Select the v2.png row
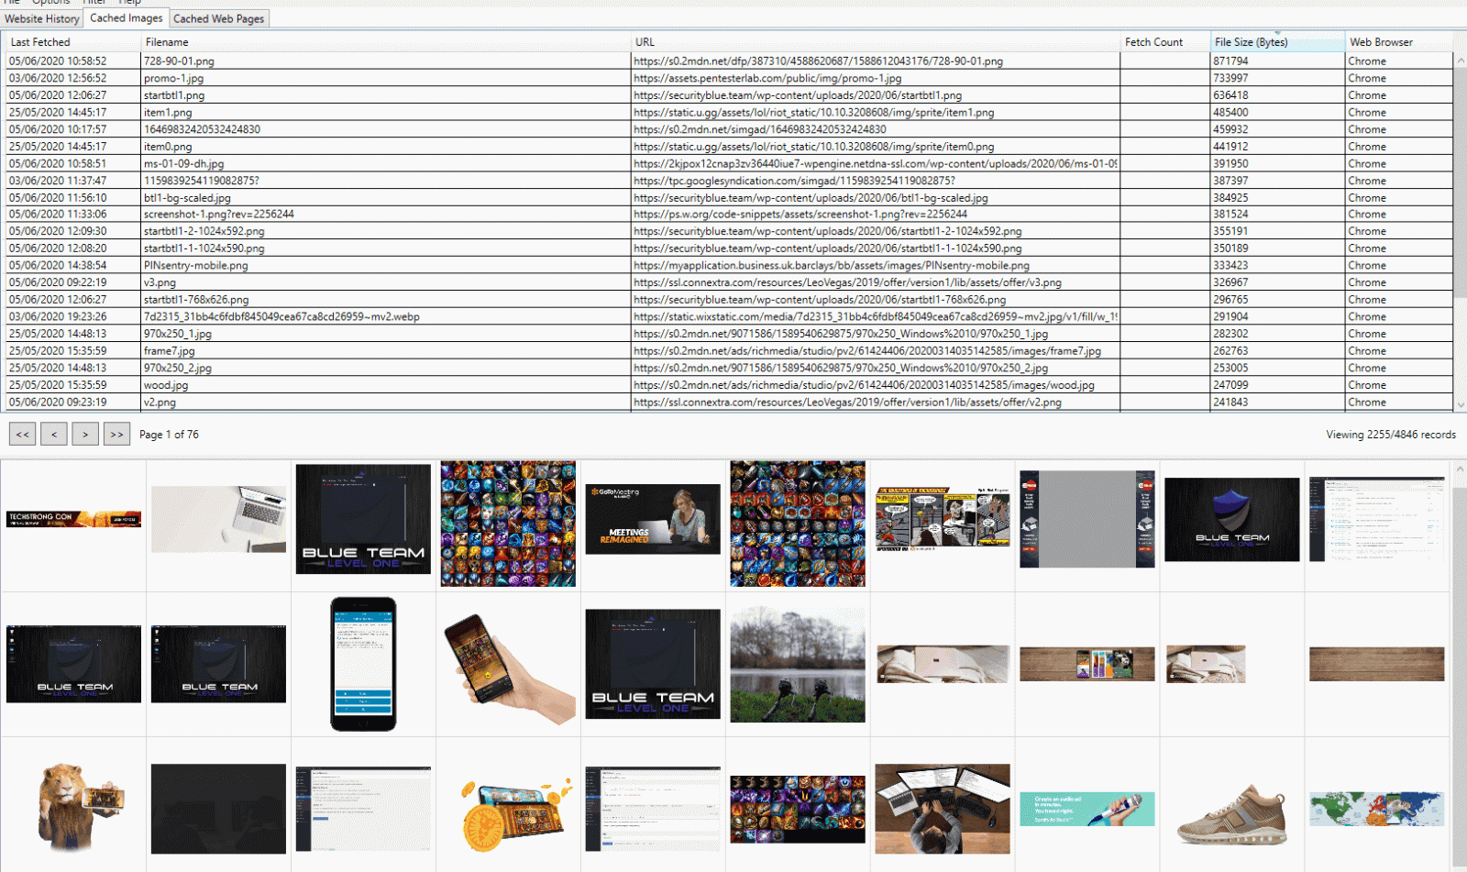 click(x=729, y=403)
